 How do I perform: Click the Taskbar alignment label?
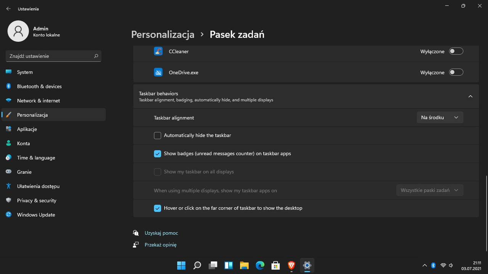(x=174, y=118)
